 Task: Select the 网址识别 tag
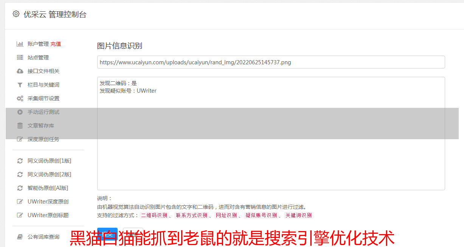coord(226,215)
